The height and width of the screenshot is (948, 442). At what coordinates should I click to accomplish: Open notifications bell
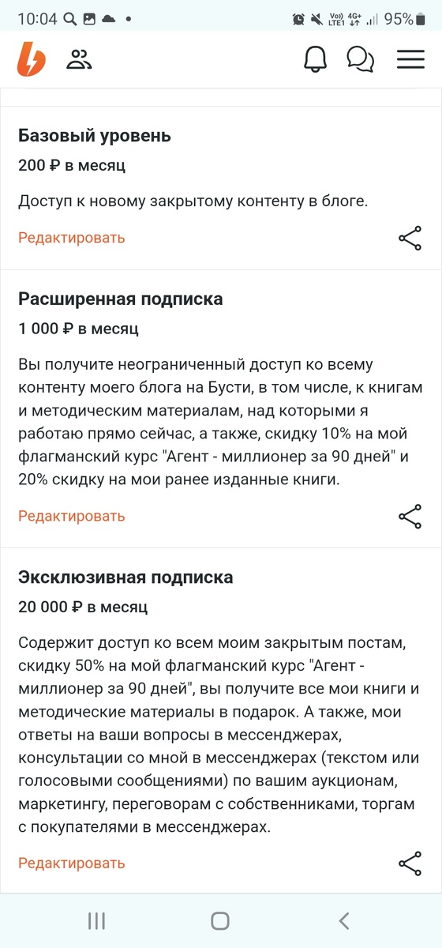click(315, 59)
